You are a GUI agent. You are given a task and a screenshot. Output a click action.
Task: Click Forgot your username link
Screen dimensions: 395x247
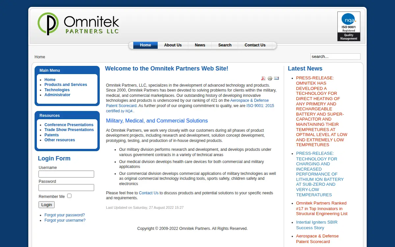click(65, 220)
